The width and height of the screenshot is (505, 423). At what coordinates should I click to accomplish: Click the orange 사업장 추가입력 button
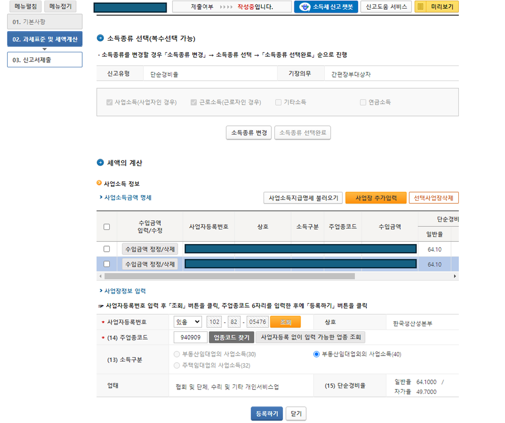click(375, 198)
